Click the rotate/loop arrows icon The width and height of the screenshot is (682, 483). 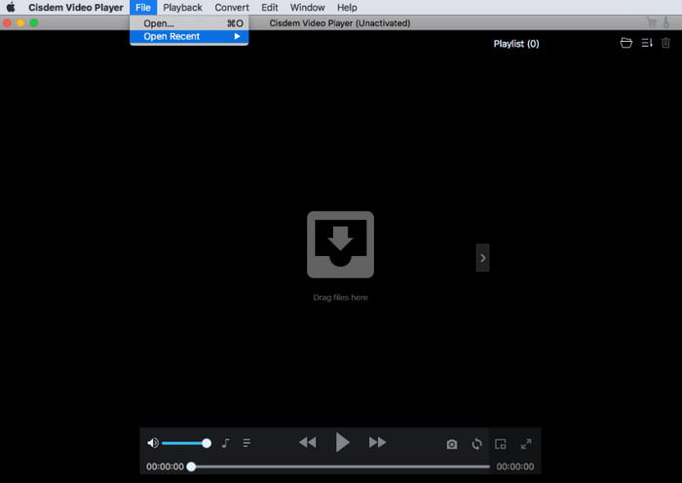pos(476,444)
